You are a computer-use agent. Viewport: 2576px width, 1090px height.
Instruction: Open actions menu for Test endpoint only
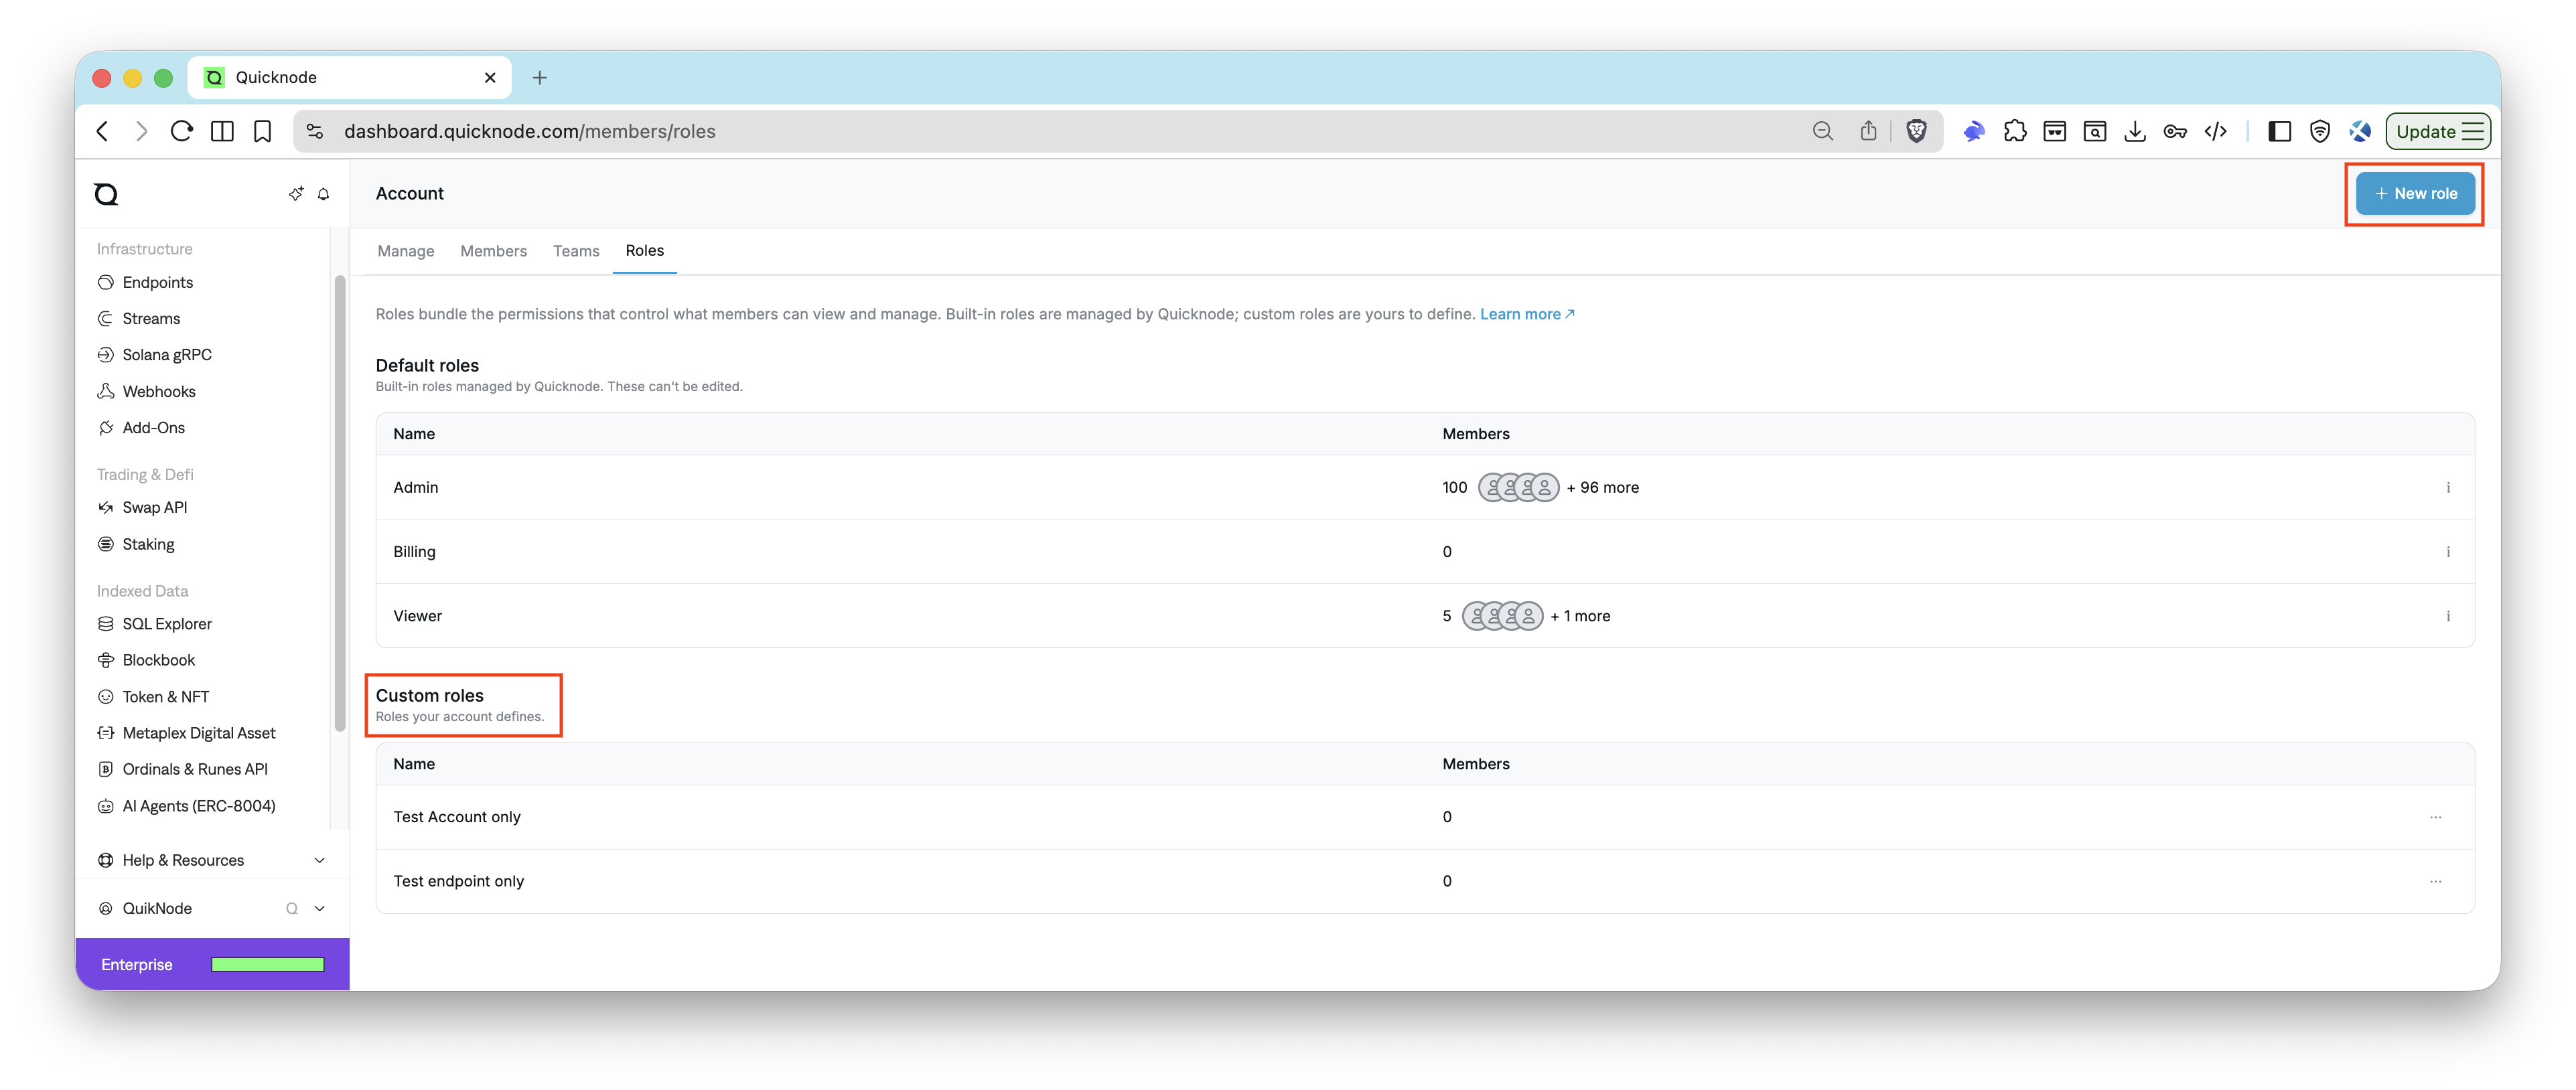click(x=2435, y=881)
